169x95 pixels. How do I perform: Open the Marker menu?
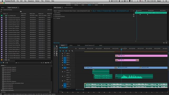click(37, 1)
